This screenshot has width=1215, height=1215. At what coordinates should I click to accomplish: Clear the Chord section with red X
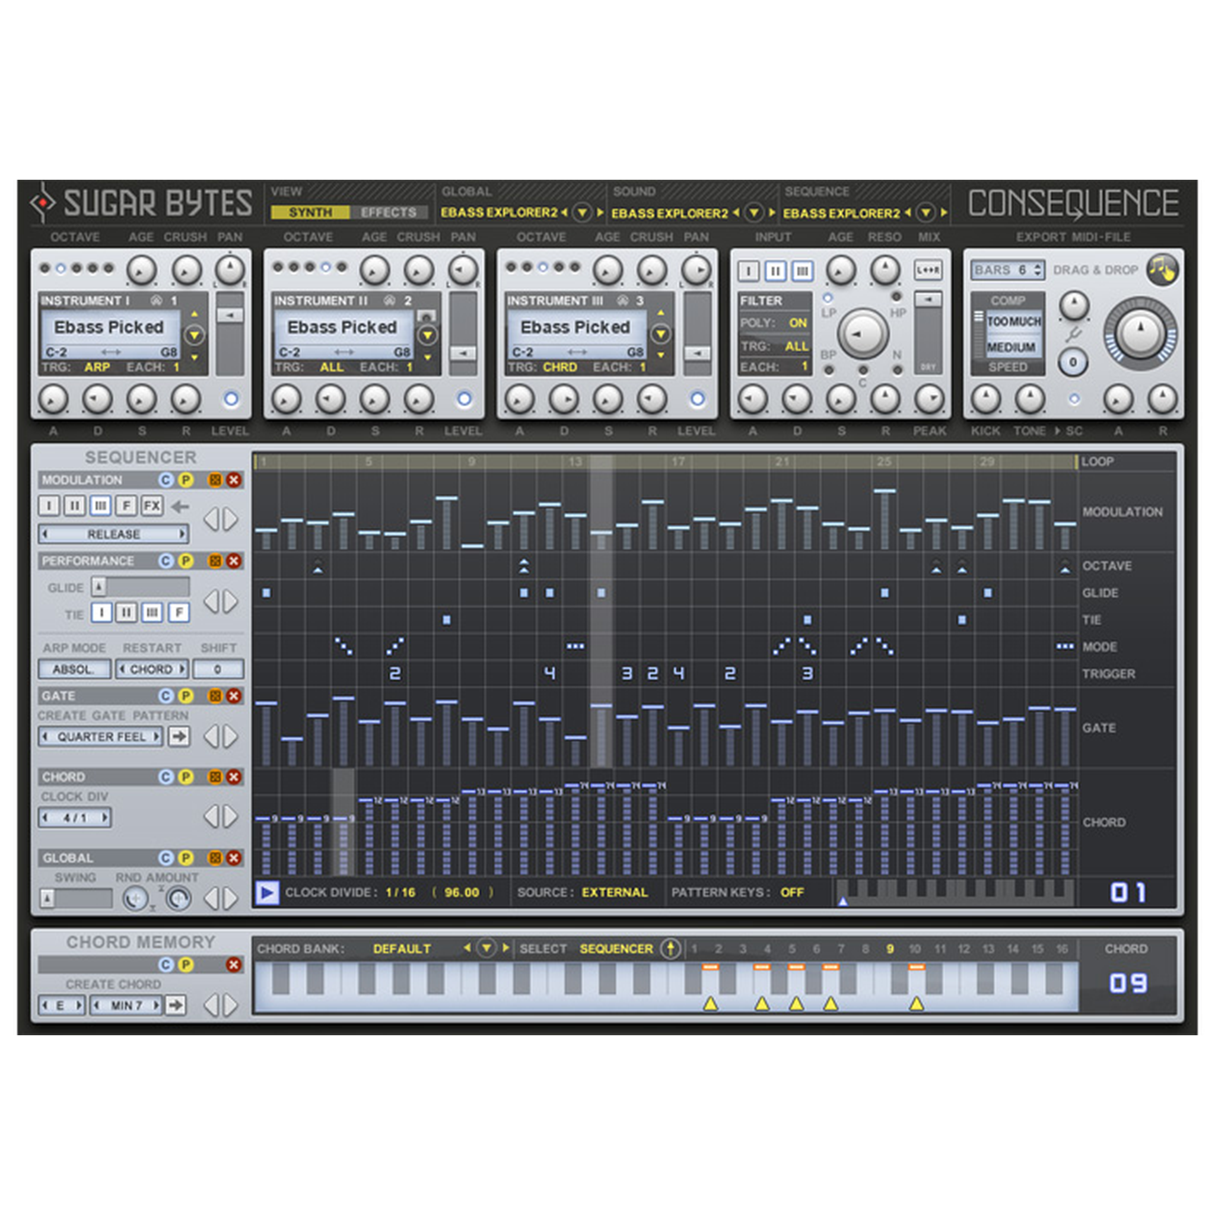234,777
